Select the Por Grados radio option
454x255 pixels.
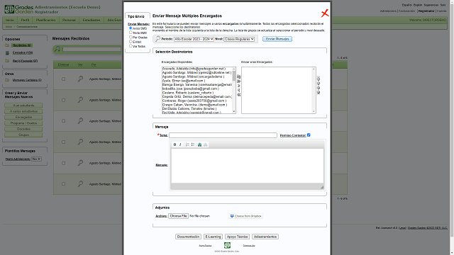click(131, 37)
